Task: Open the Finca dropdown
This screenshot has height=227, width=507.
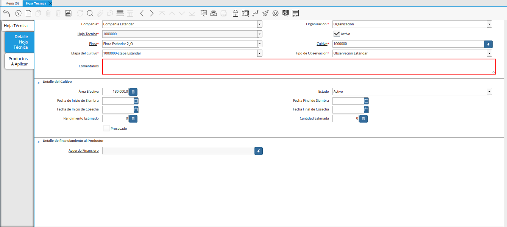Action: point(259,44)
